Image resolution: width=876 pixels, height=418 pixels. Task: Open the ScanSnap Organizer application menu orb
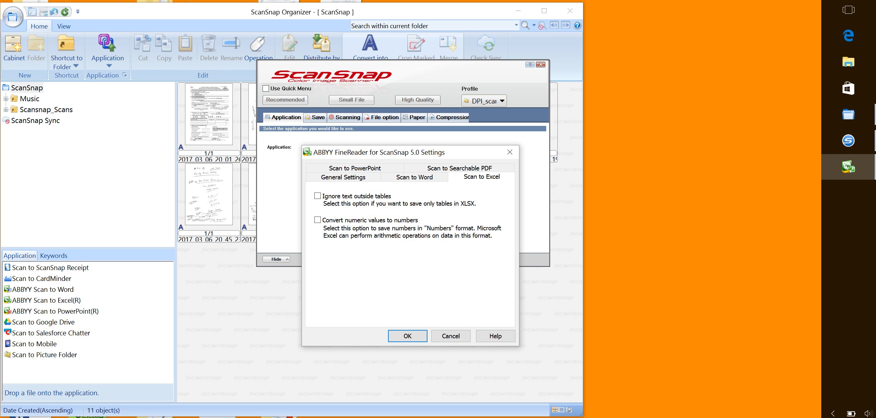coord(12,17)
